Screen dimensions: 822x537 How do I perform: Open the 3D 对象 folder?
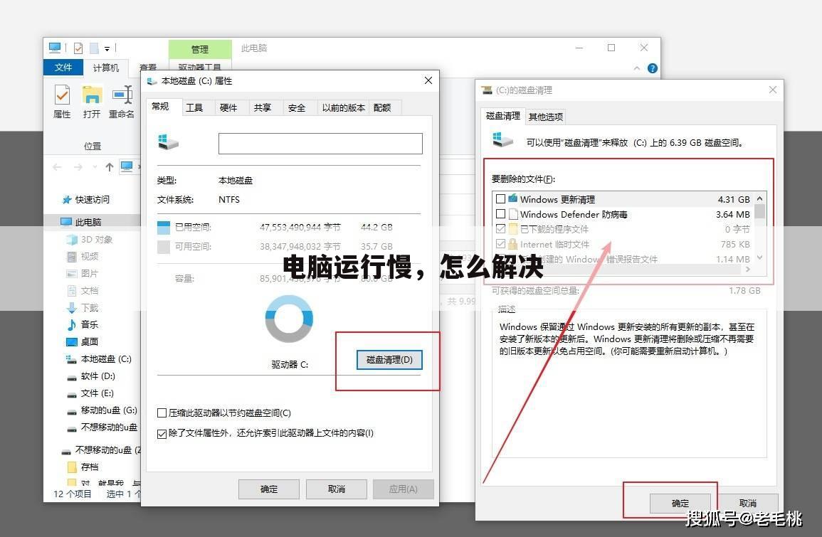pyautogui.click(x=90, y=240)
